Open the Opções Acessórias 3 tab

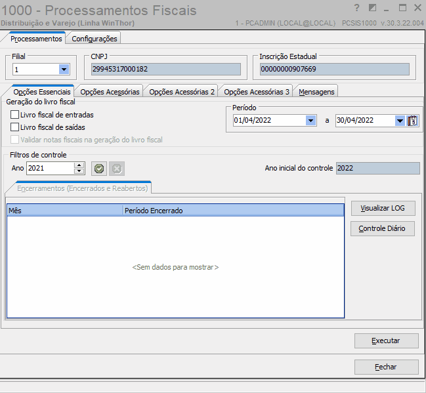pyautogui.click(x=257, y=92)
